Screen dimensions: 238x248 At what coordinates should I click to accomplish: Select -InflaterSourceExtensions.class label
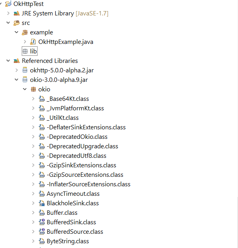click(x=89, y=184)
